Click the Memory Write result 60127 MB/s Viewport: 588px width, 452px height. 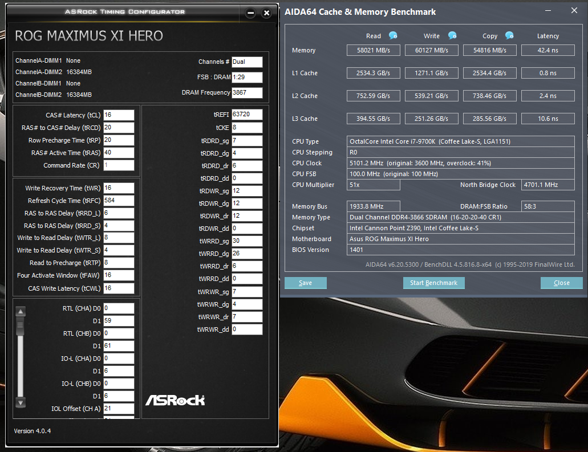coord(432,50)
